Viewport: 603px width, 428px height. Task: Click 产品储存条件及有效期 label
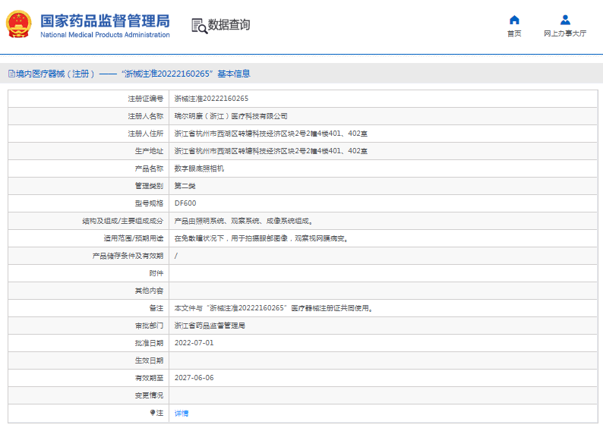(128, 256)
